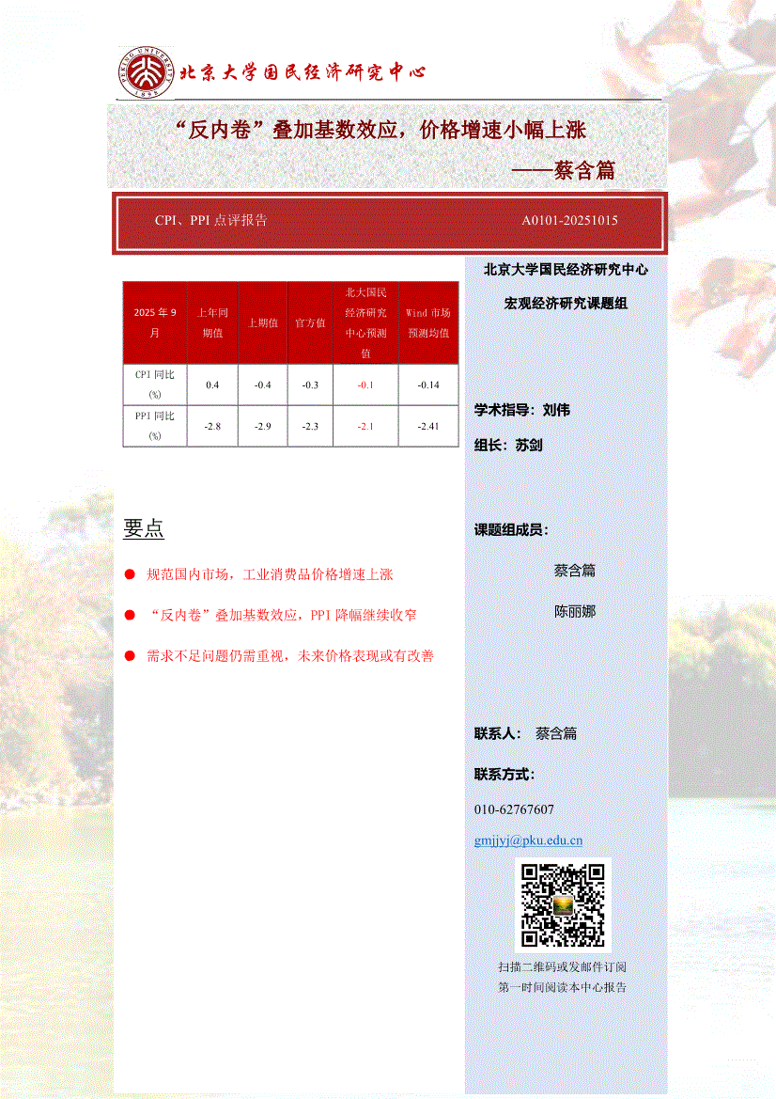
Task: Click the CPI forecast value -0.1 in red
Action: (x=365, y=385)
